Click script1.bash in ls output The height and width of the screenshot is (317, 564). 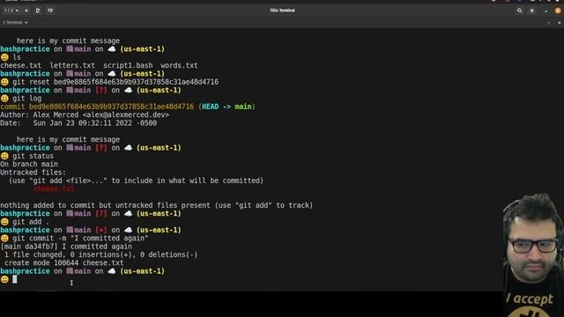[128, 65]
